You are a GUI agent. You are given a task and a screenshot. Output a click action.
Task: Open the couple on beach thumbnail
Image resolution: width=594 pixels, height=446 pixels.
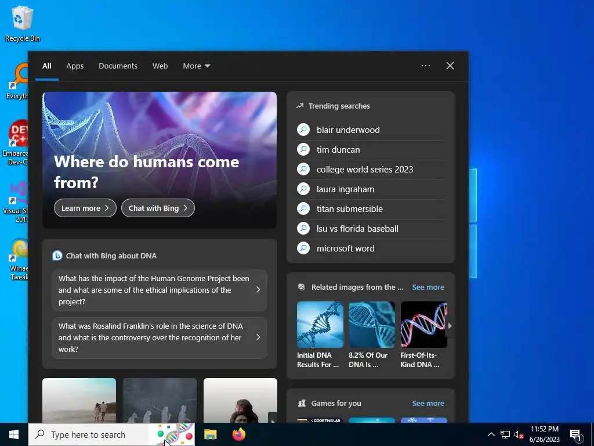click(79, 400)
